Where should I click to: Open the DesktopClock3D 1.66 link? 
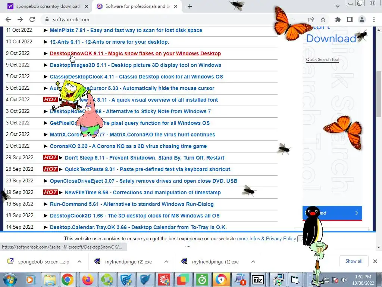[135, 216]
